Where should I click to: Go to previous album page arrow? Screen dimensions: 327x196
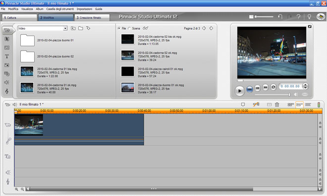click(x=204, y=28)
